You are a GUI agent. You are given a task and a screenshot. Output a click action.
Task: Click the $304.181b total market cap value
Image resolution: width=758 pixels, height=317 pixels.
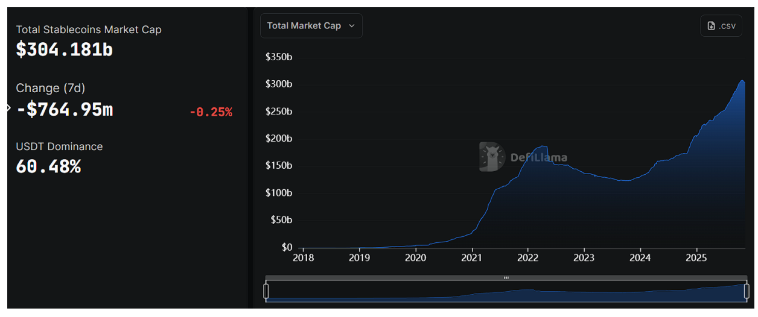tap(65, 49)
